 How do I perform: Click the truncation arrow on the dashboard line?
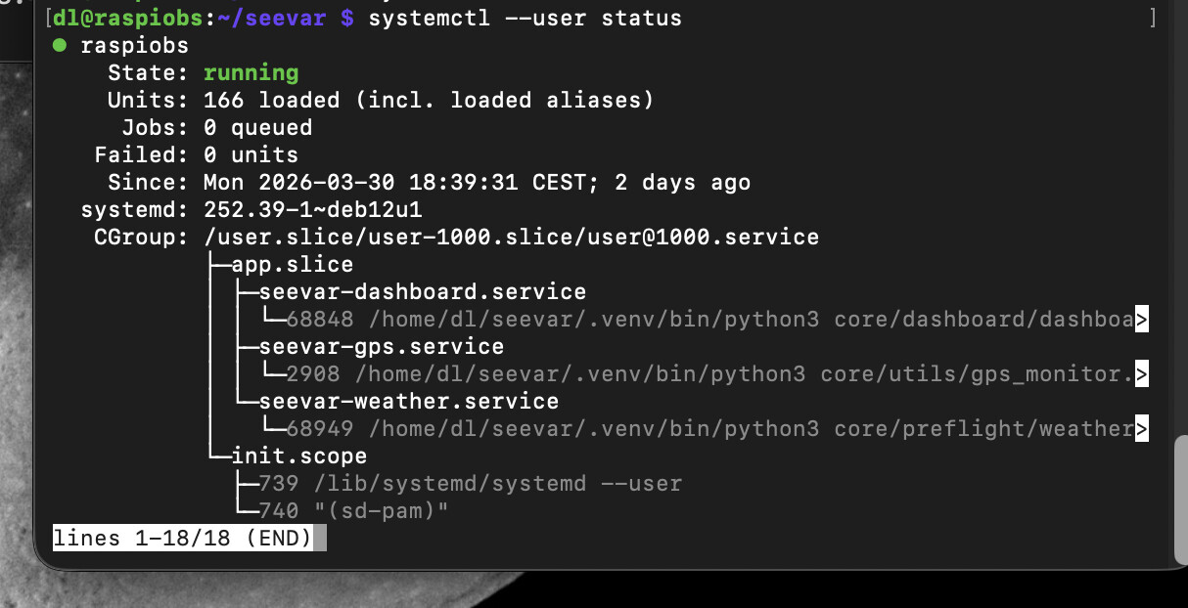[x=1140, y=320]
